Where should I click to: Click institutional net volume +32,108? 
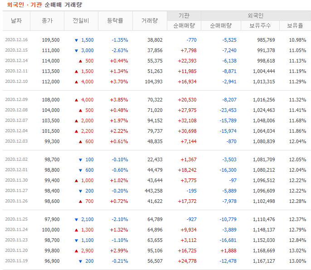pos(187,121)
